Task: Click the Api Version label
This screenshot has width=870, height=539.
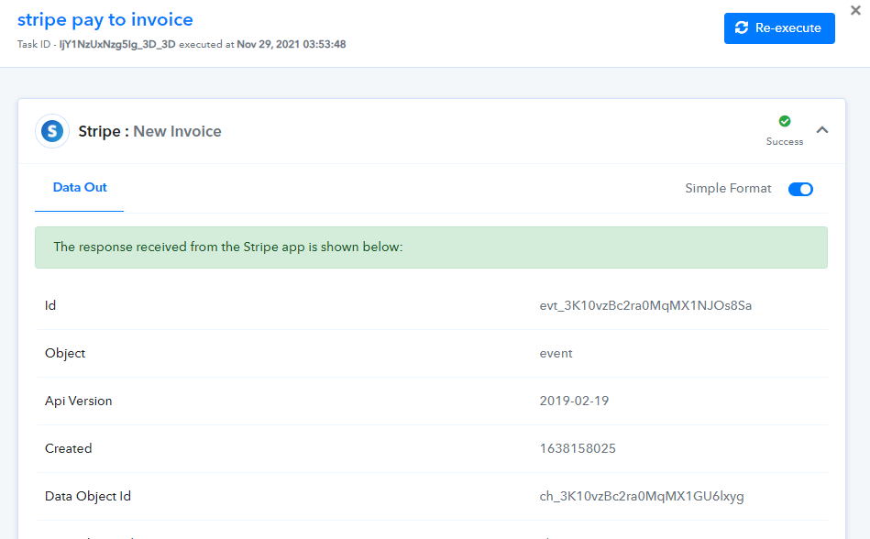Action: [x=78, y=401]
